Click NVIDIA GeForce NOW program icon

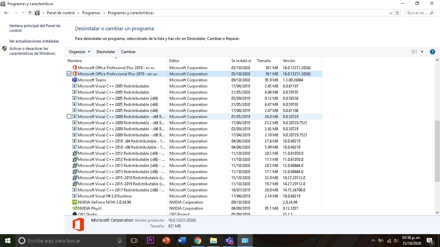(75, 202)
